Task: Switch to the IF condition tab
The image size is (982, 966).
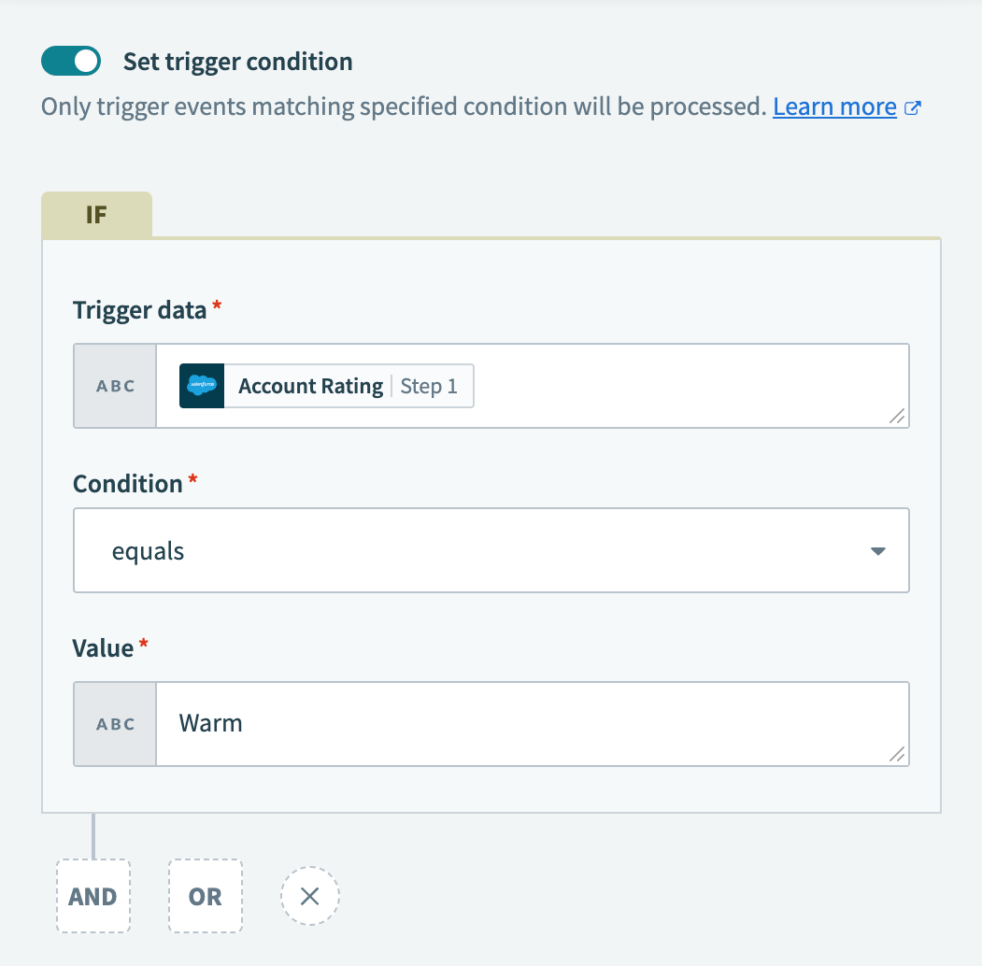Action: coord(96,214)
